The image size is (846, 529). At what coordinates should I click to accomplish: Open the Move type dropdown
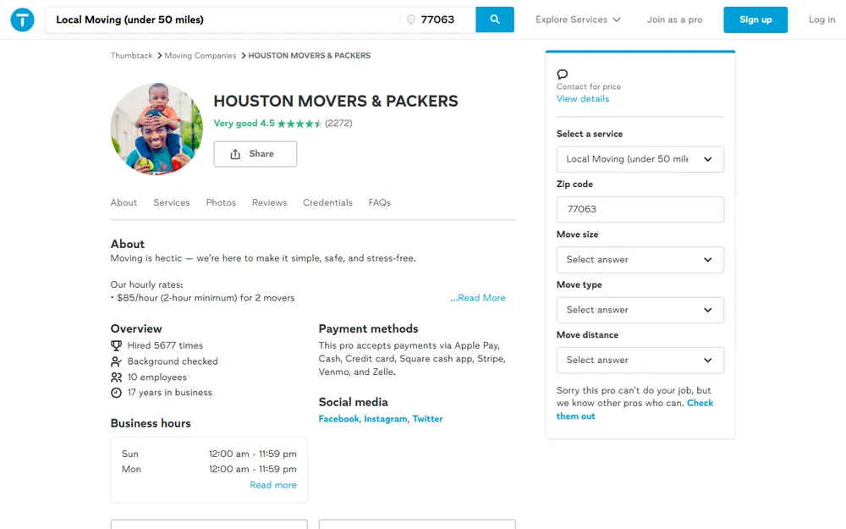(640, 310)
